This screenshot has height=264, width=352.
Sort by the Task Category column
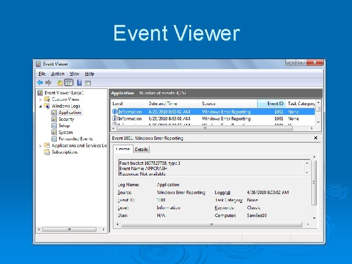pyautogui.click(x=301, y=104)
